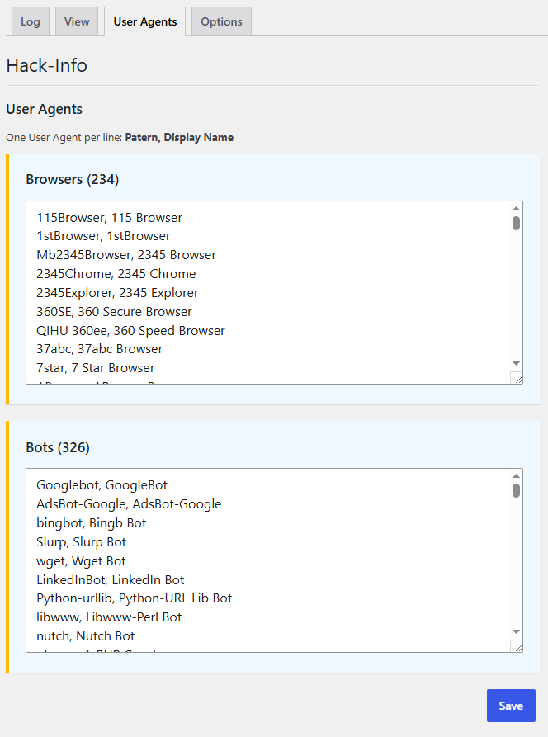Click the line 'libwww, Libwww-Perl Bot'
Screen dimensions: 548x737
pyautogui.click(x=109, y=617)
